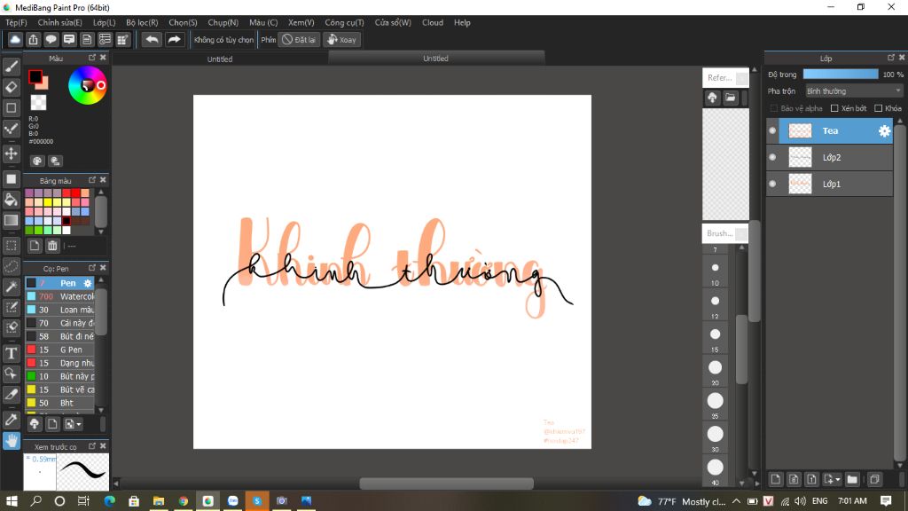Pop out the Lớp panel

point(890,58)
